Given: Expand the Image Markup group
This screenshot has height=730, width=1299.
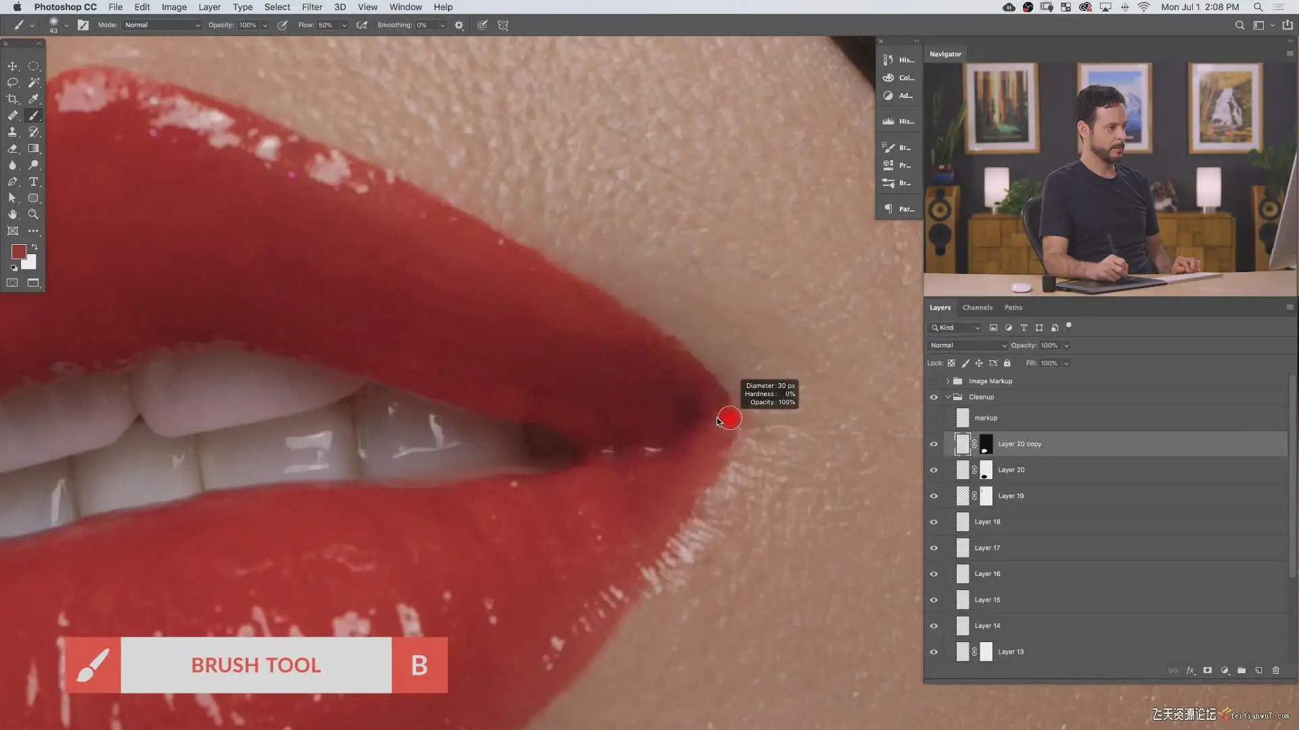Looking at the screenshot, I should tap(948, 381).
